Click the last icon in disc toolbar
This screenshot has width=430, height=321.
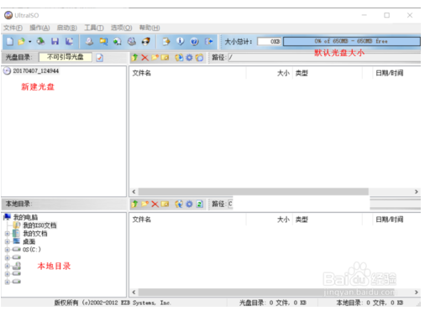pyautogui.click(x=199, y=58)
